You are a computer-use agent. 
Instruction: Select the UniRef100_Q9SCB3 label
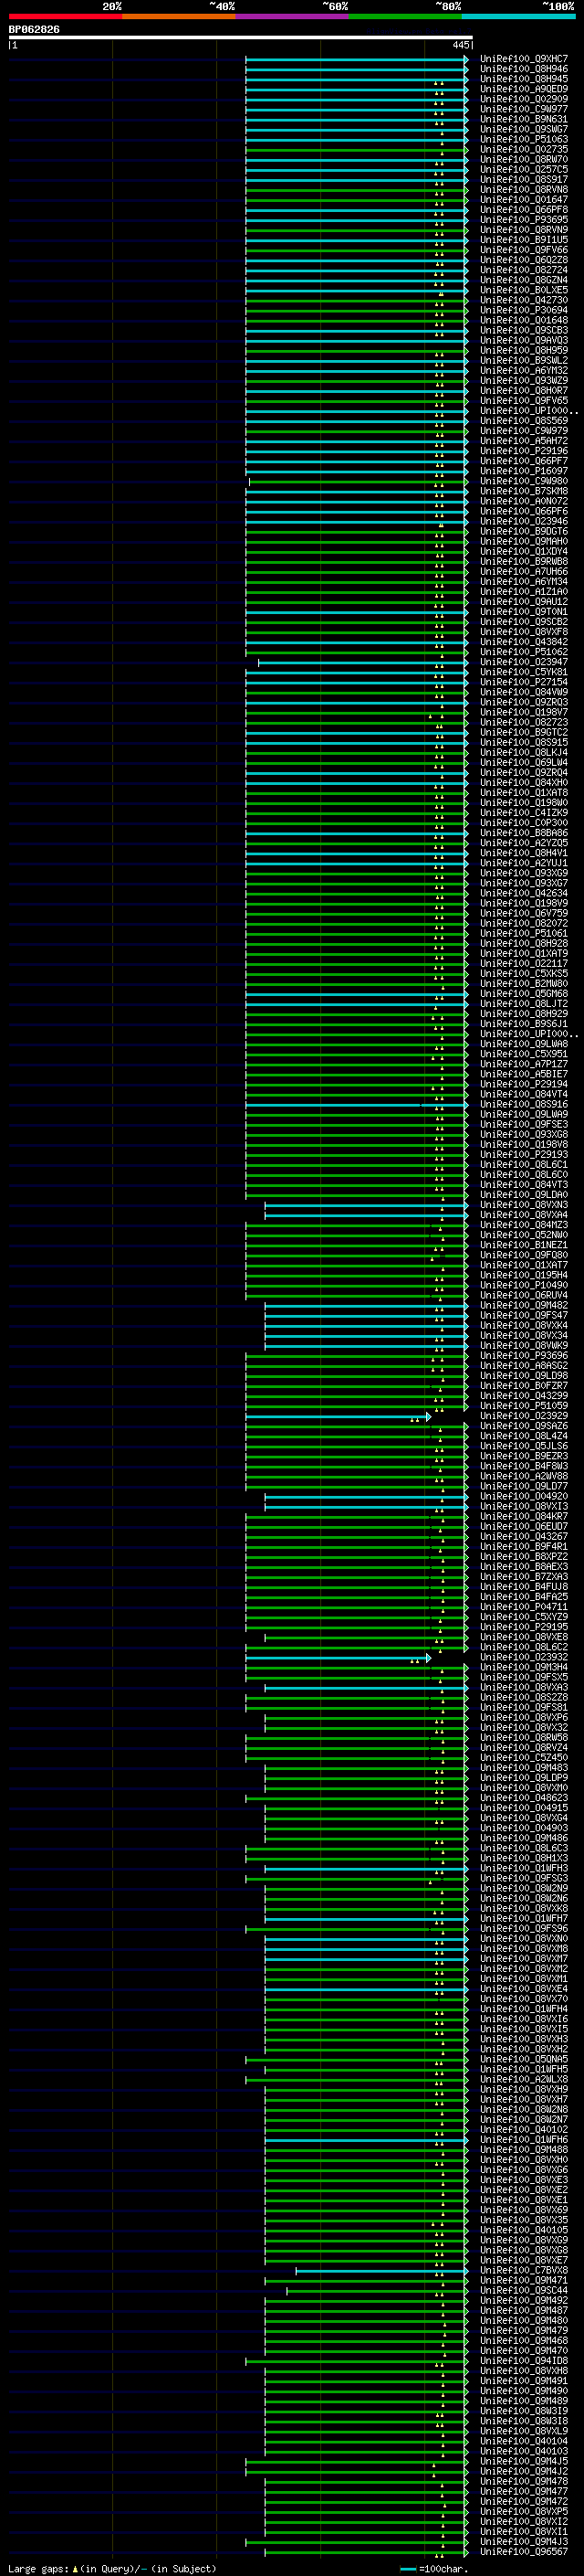(x=524, y=330)
